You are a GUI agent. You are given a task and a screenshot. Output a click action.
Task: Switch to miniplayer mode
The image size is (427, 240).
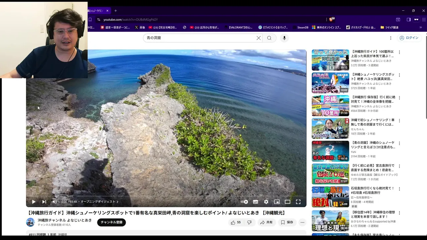[x=277, y=202]
